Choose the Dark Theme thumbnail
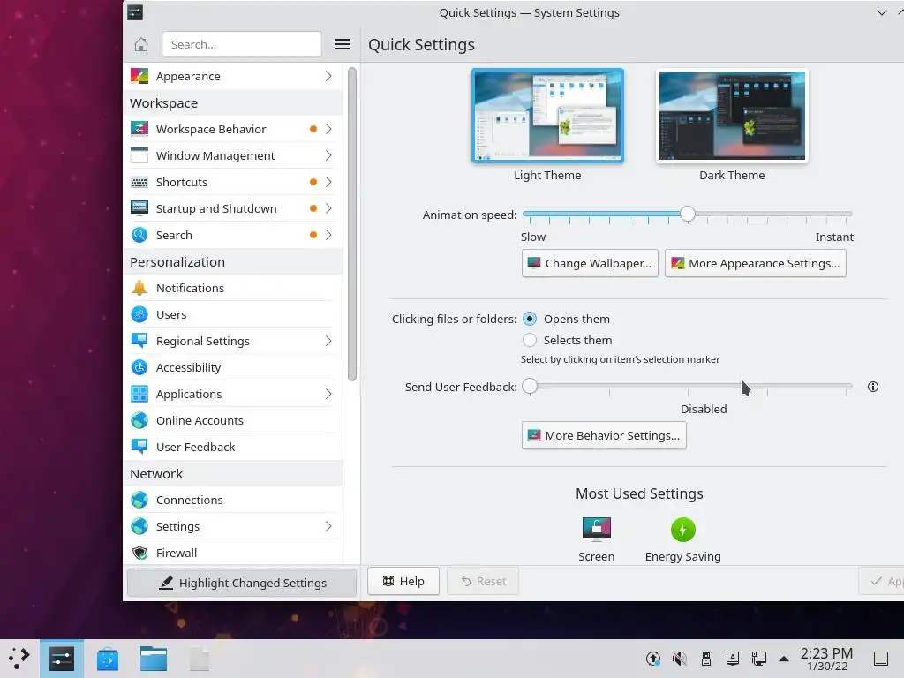 [732, 116]
